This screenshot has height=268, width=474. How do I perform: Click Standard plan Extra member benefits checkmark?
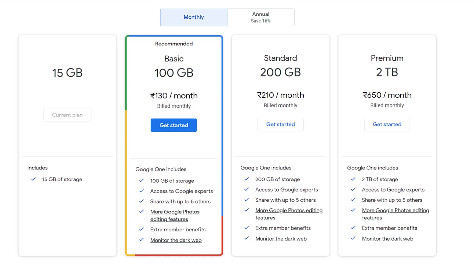click(247, 228)
